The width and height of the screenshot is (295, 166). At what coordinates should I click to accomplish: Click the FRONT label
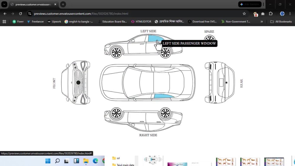[54, 83]
